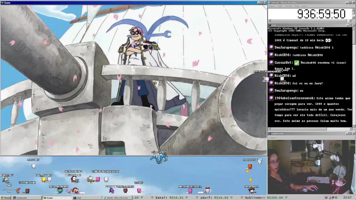Minimize the chat window
This screenshot has width=356, height=200.
[347, 25]
